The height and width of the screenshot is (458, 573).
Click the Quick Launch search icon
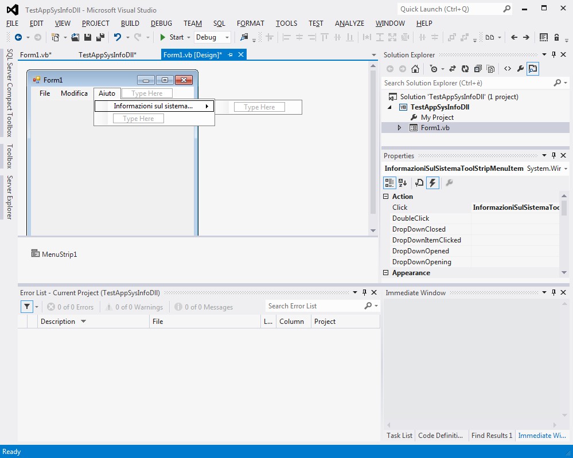(507, 9)
